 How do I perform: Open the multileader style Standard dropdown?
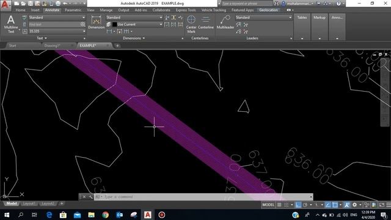pos(264,18)
